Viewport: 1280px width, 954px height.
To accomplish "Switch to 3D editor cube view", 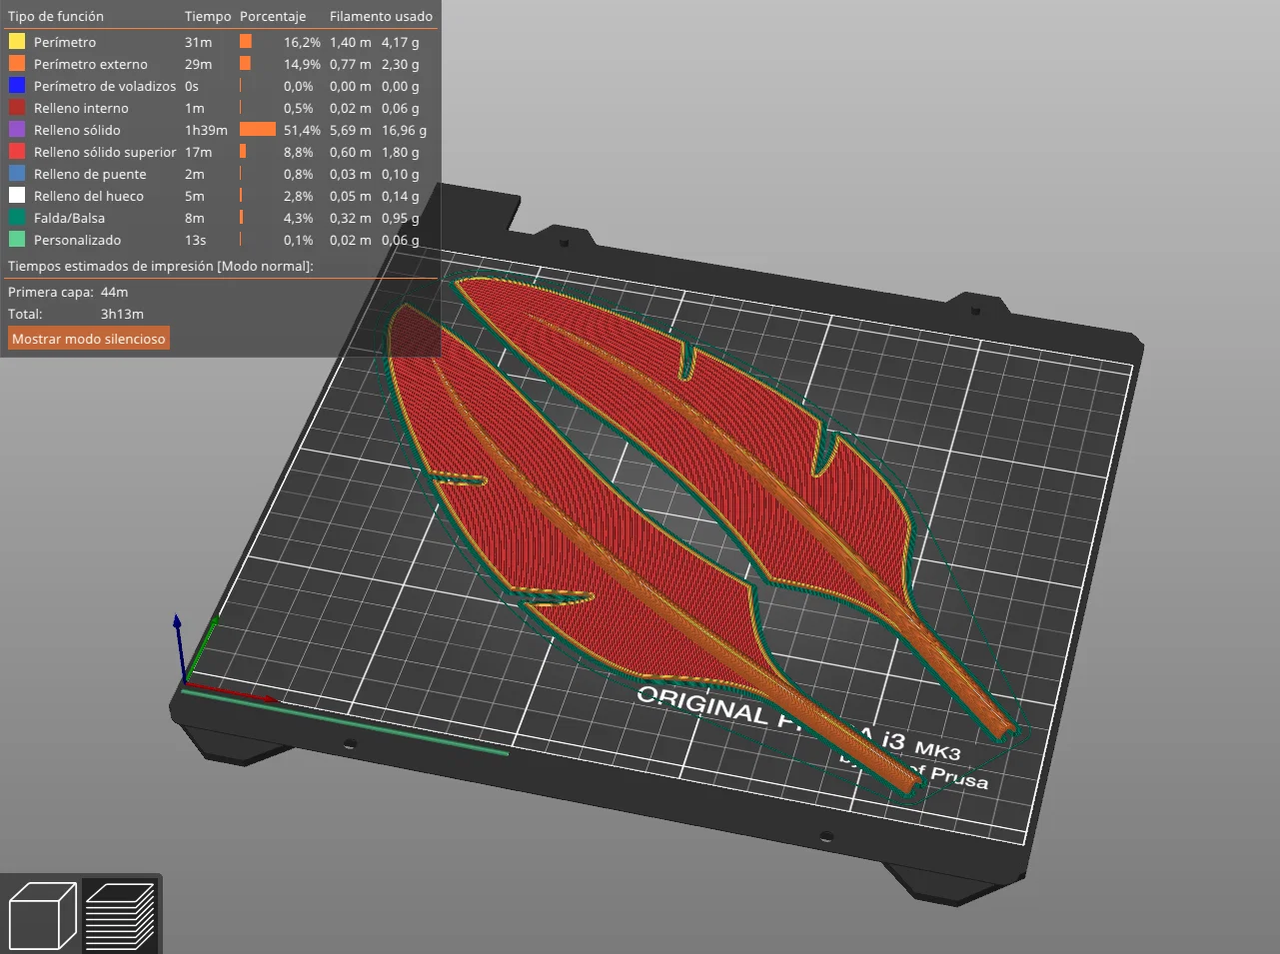I will [42, 914].
